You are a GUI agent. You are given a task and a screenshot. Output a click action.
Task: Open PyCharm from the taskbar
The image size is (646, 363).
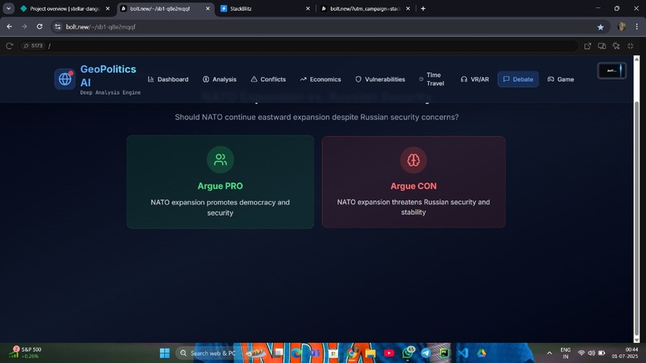444,353
